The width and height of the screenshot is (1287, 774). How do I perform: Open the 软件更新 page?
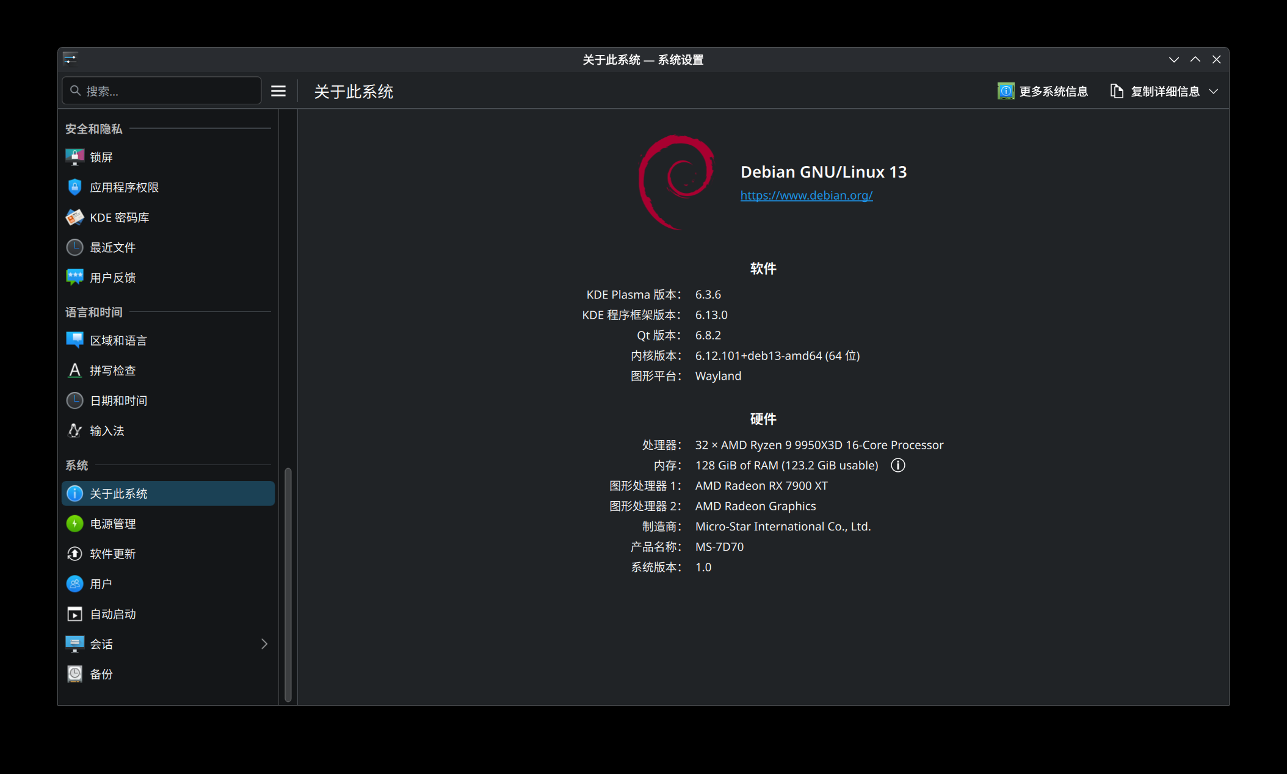tap(168, 554)
